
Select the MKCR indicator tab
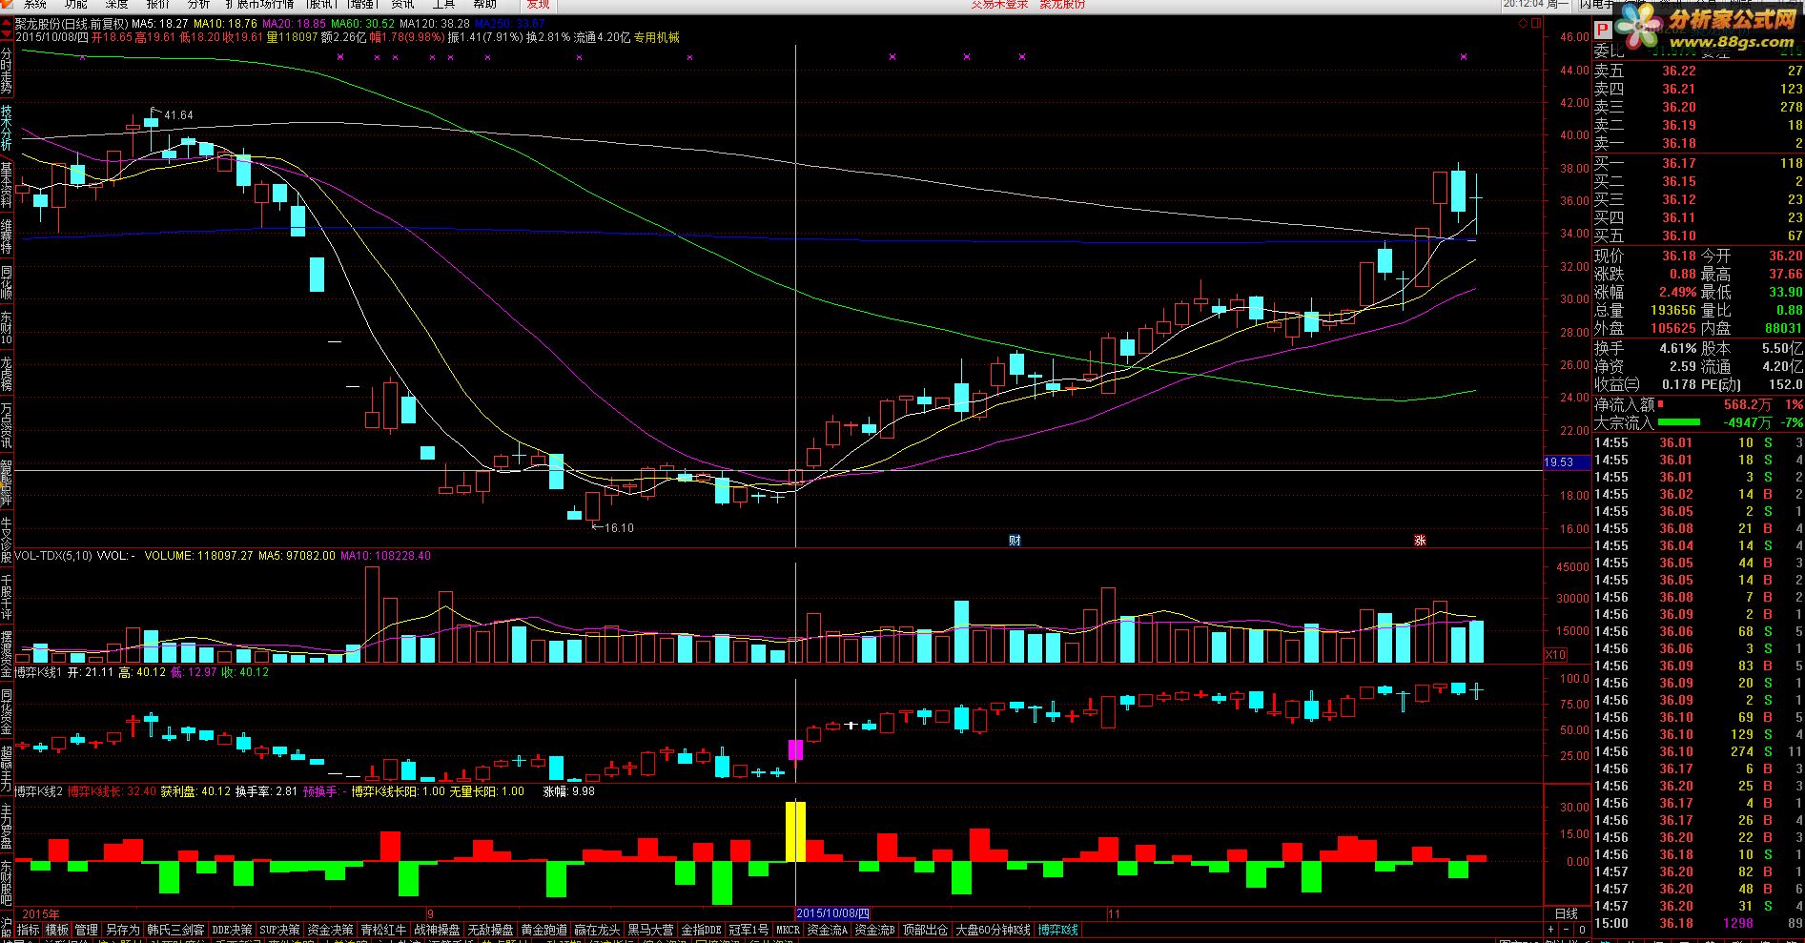(788, 930)
